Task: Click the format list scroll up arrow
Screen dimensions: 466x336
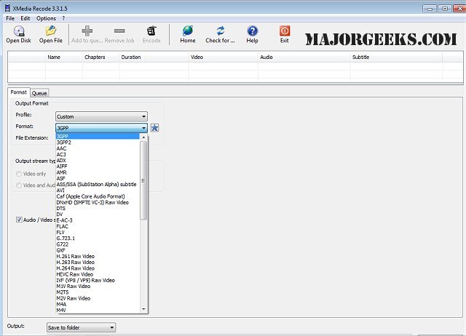Action: pyautogui.click(x=144, y=137)
